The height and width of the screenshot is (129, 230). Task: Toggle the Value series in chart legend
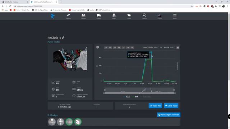pos(127,97)
